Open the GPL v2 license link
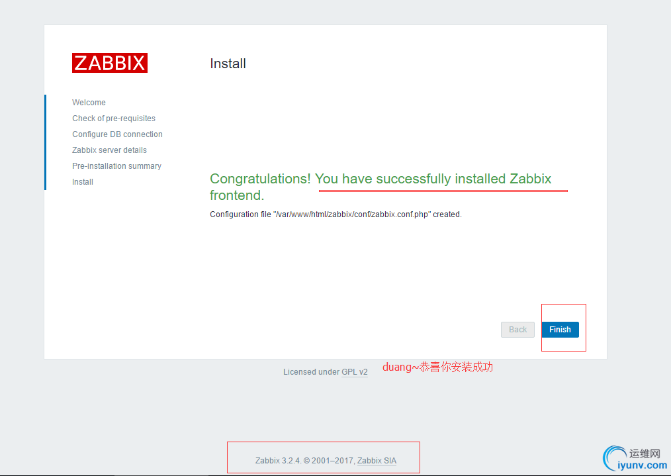Screen dimensions: 671x476 coord(354,372)
